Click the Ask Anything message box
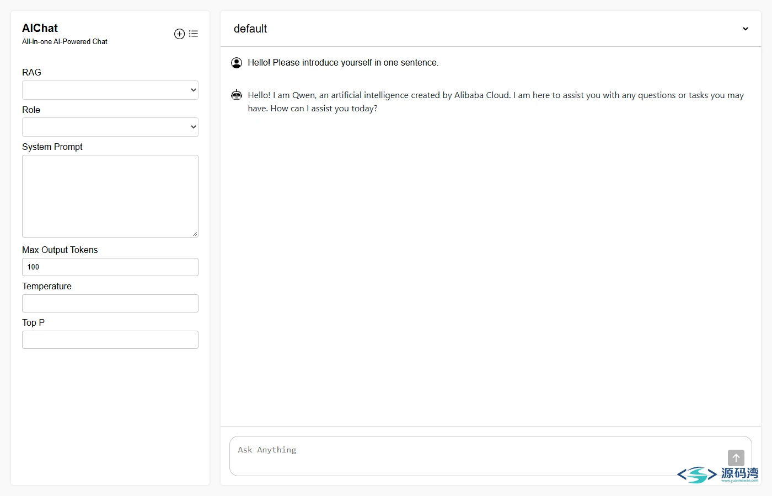The image size is (772, 496). click(x=491, y=456)
